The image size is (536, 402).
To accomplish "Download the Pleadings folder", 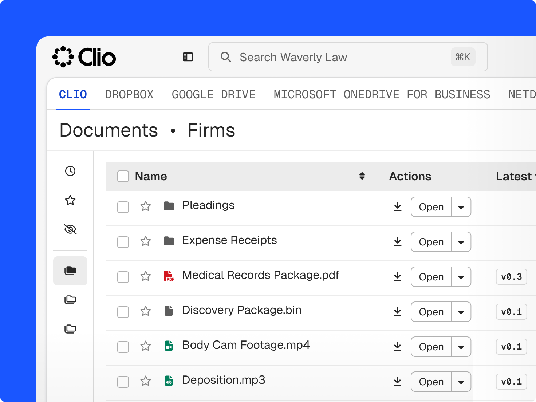I will 398,207.
